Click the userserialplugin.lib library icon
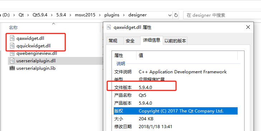Image resolution: width=261 pixels, height=131 pixels. [x=12, y=68]
